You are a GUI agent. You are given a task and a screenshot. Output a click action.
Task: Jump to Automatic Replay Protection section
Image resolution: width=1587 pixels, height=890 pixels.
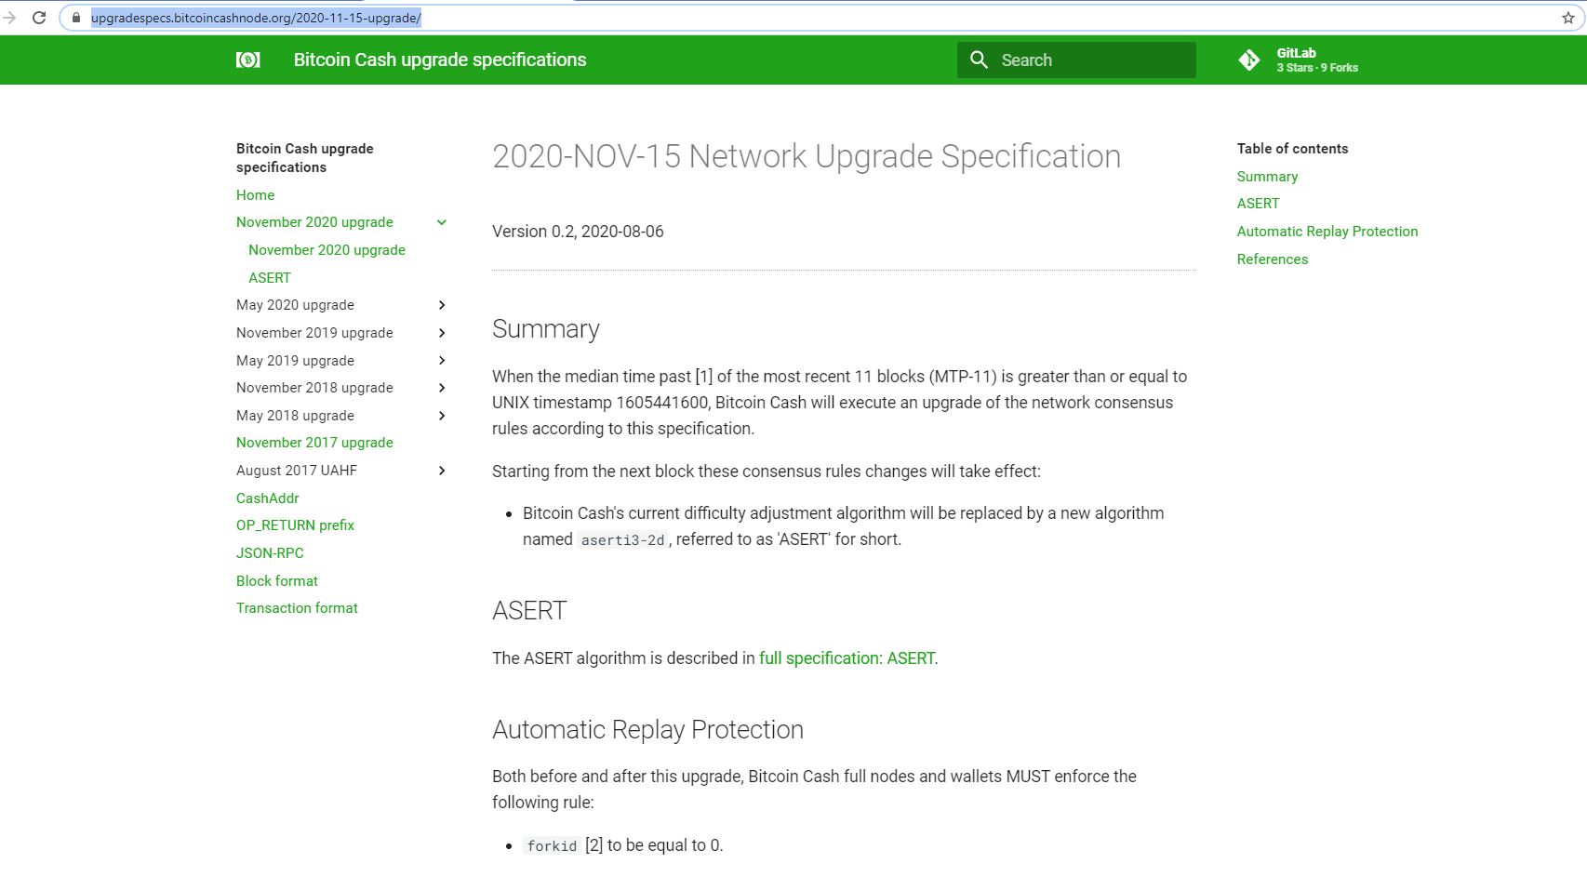(x=1327, y=232)
